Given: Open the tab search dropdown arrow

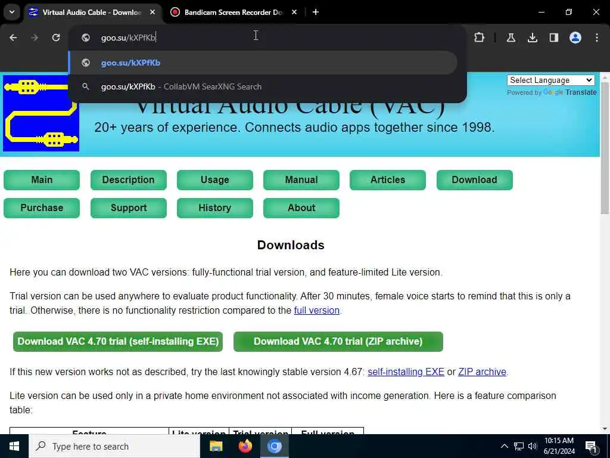Looking at the screenshot, I should pyautogui.click(x=12, y=12).
